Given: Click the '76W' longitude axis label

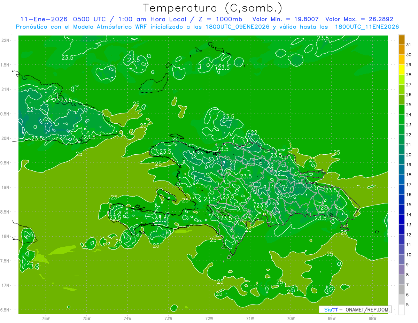Looking at the screenshot, I should (x=46, y=318).
